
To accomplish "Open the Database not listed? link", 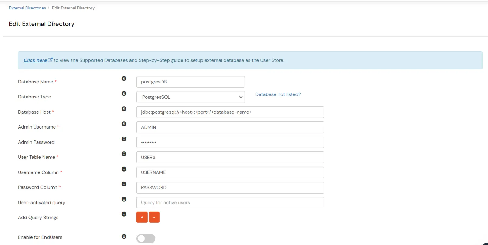I will point(278,94).
